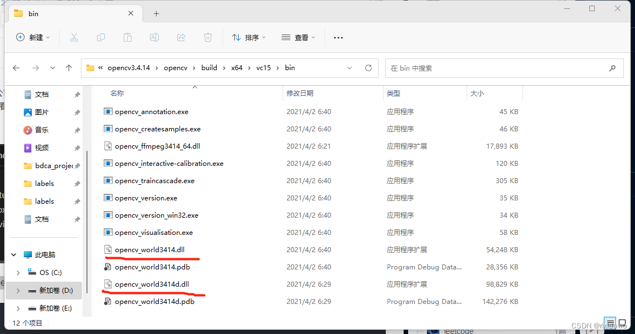Select opencv_ffmpeg3414_64.dll file
The width and height of the screenshot is (635, 334).
tap(157, 146)
